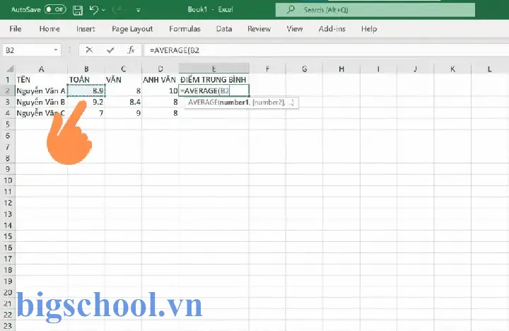Cancel formula entry with X icon
This screenshot has width=509, height=331.
(x=89, y=50)
